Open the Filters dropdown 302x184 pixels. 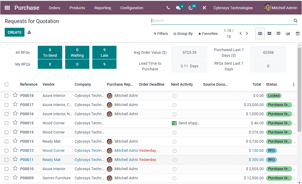tap(161, 33)
